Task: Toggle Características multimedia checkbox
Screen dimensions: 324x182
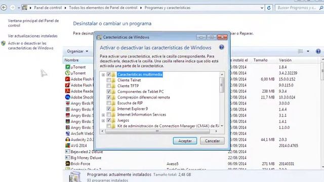Action: tap(109, 74)
